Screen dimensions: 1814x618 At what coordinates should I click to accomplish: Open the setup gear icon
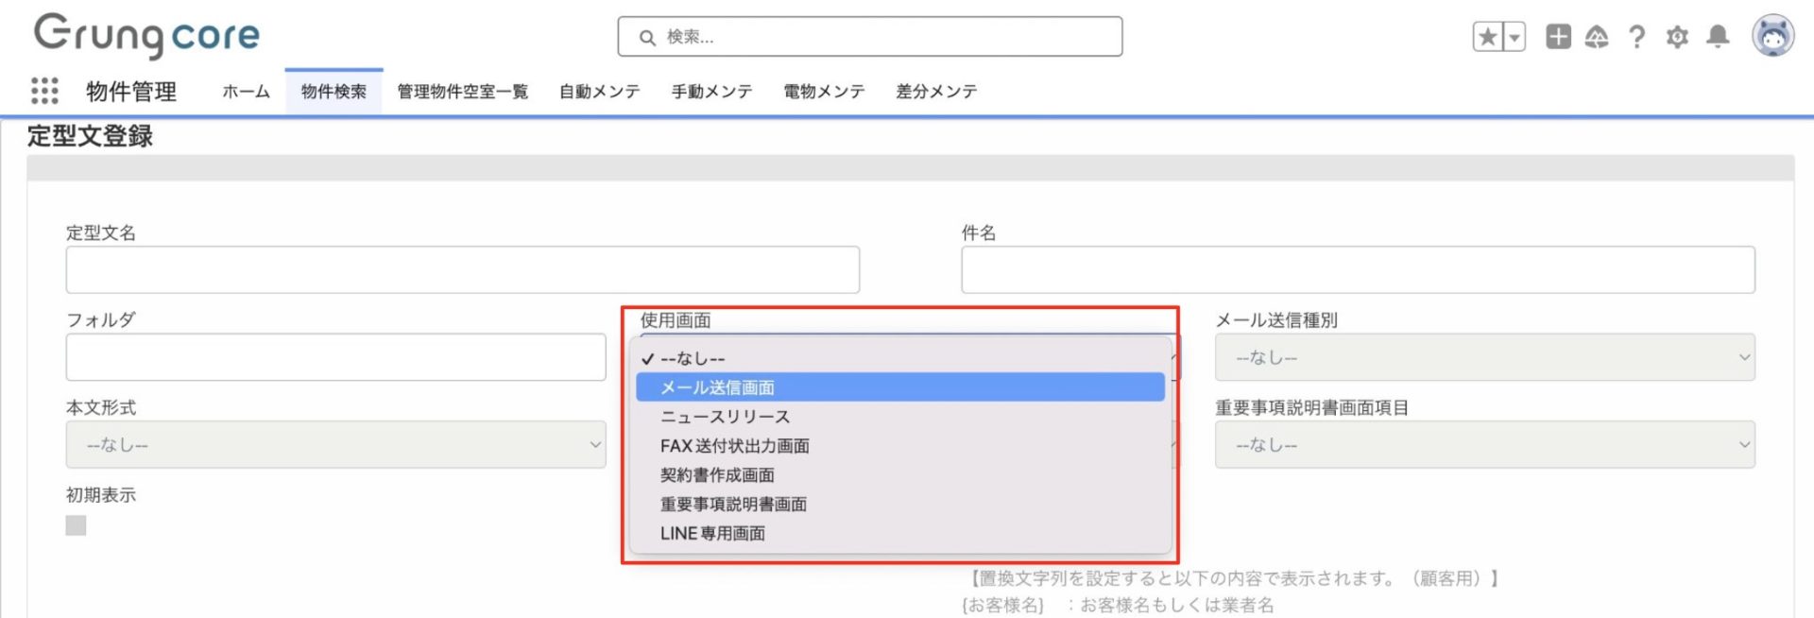1677,37
